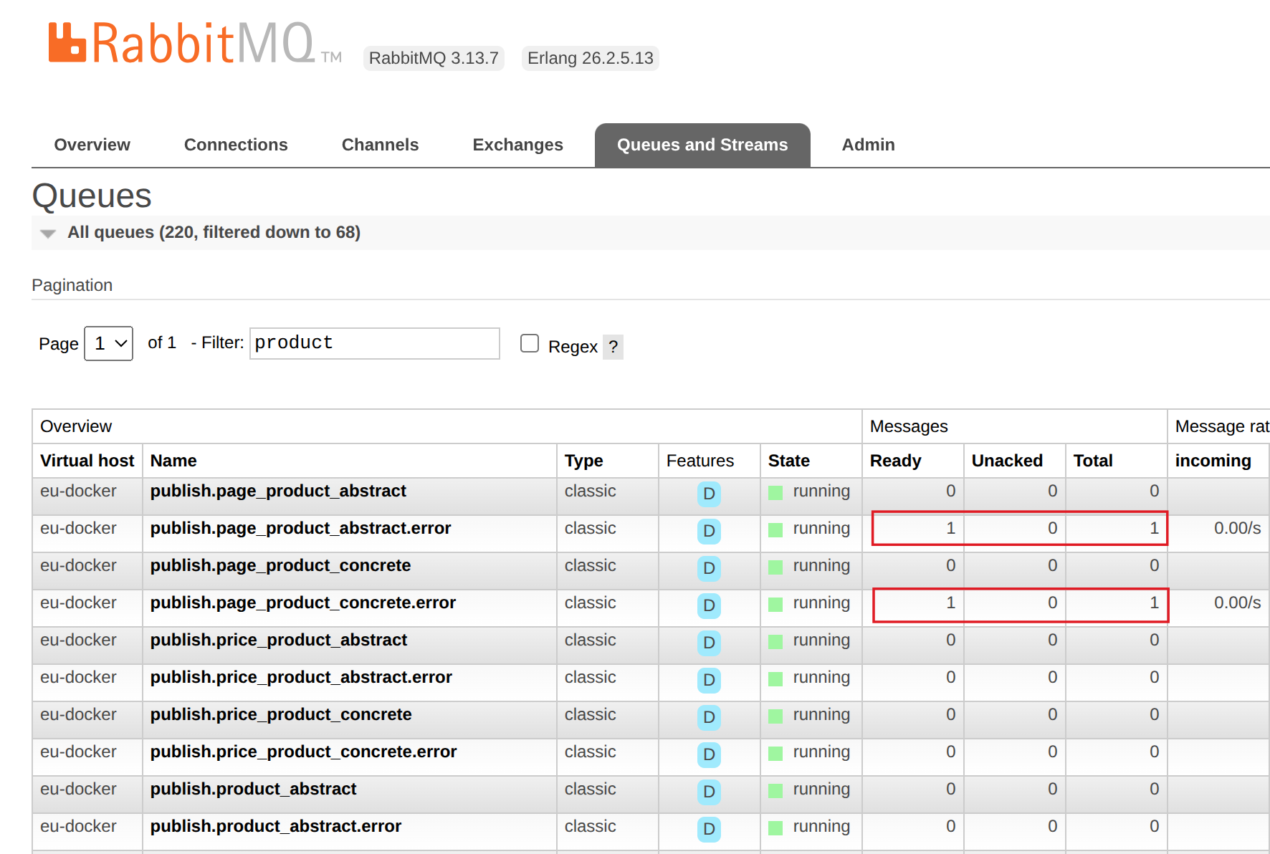
Task: Sort by Virtual host column
Action: point(87,461)
